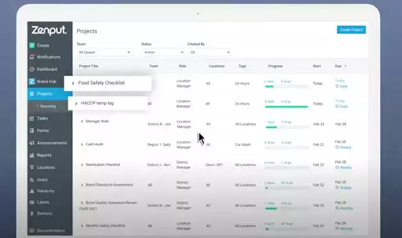
Task: Click the Tasks checkmark icon
Action: tap(32, 118)
